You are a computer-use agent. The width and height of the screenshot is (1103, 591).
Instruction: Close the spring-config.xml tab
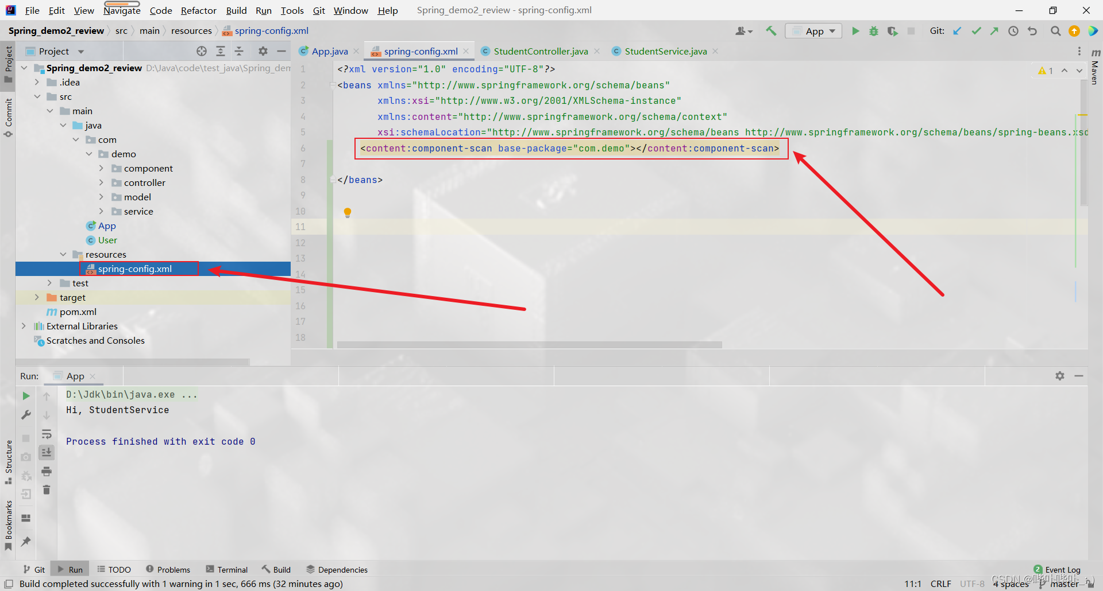pos(466,51)
